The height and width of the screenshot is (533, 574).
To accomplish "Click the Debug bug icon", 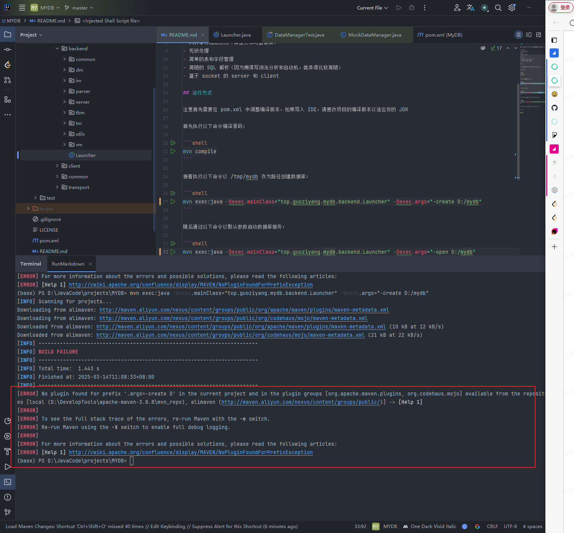I will [412, 8].
